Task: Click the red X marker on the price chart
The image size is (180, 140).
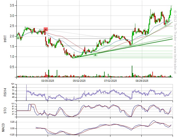Action: (45, 29)
